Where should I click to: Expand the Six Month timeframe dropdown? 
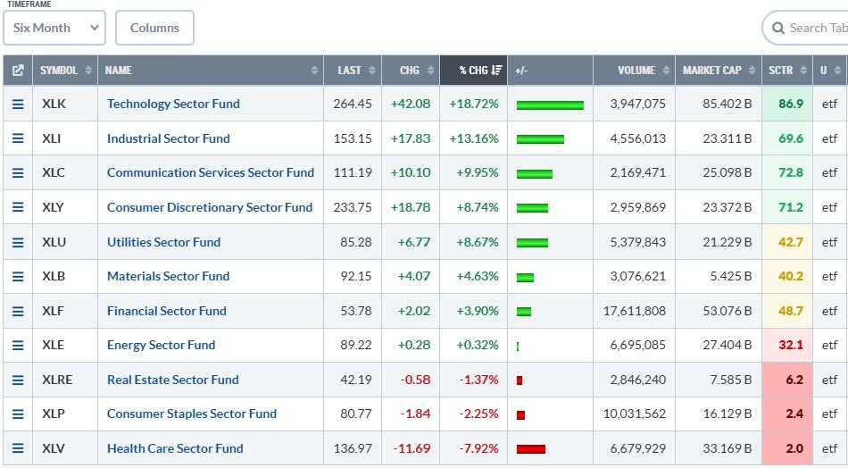pyautogui.click(x=54, y=29)
